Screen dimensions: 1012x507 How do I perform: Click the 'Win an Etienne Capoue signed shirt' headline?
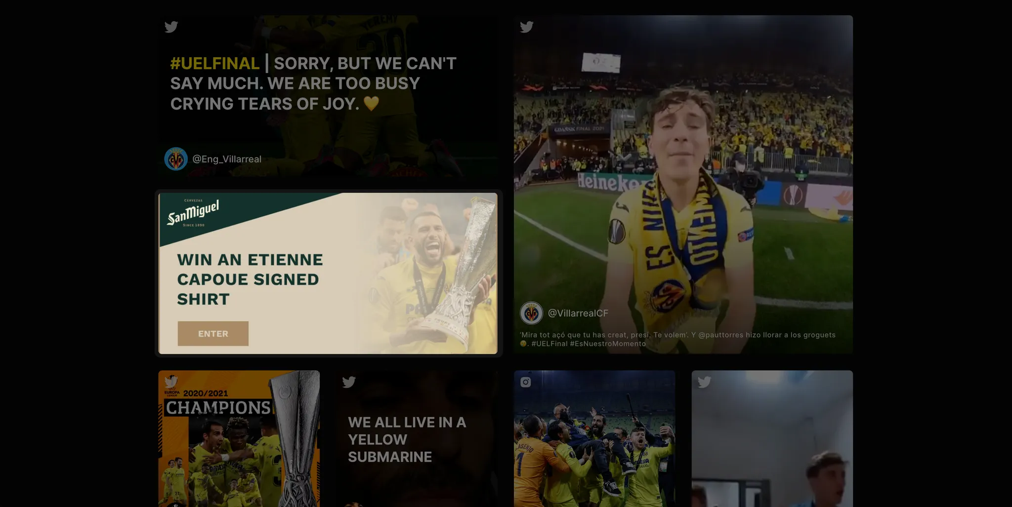pos(250,279)
